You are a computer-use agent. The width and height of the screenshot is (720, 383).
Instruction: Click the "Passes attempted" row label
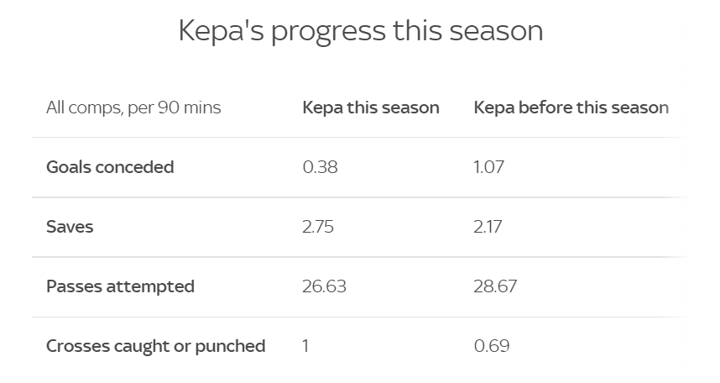120,286
